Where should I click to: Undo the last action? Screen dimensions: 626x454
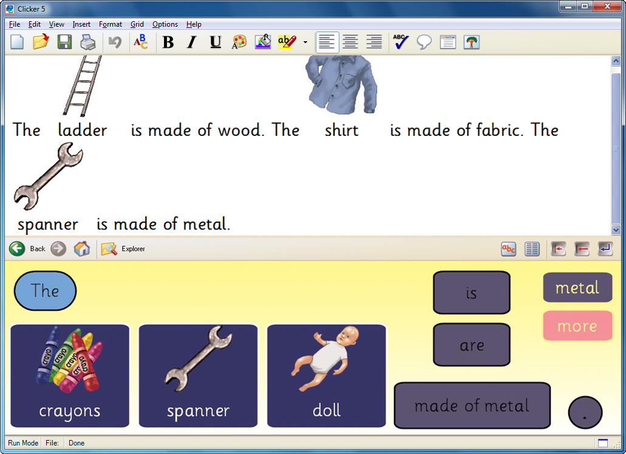point(115,42)
